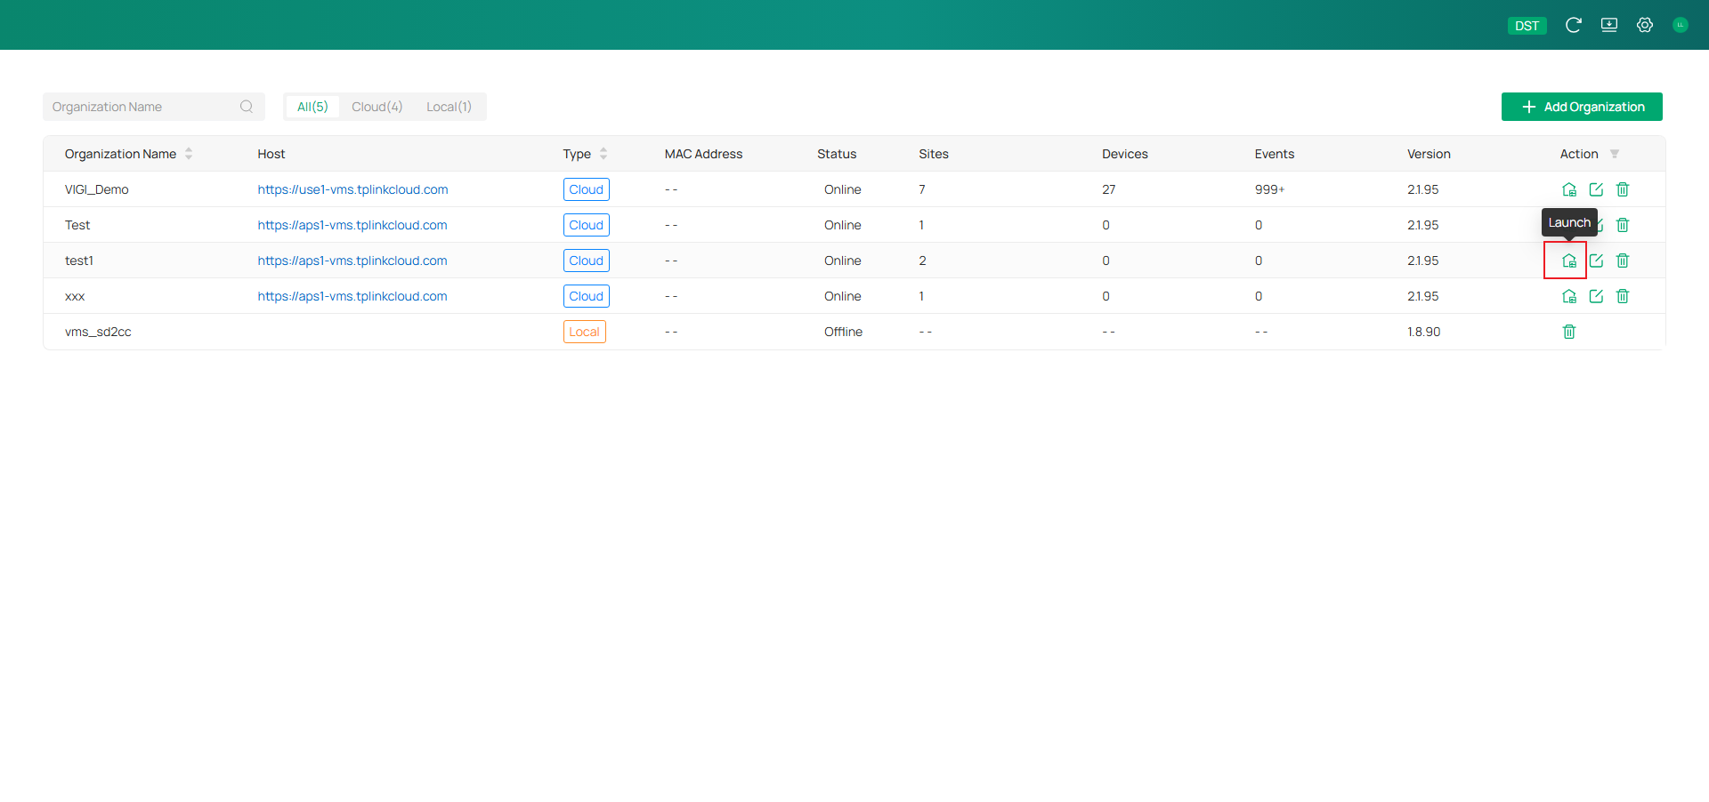Launch the VIGI_Demo organization
The height and width of the screenshot is (802, 1709).
(x=1569, y=189)
